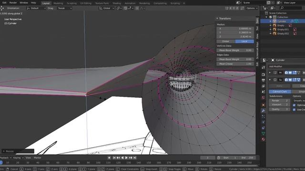Open the Options dropdown in viewport header
The width and height of the screenshot is (305, 171).
[252, 8]
